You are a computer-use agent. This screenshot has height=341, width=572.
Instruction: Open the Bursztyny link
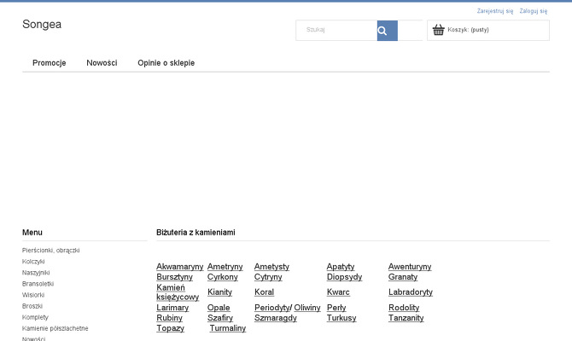pyautogui.click(x=174, y=277)
